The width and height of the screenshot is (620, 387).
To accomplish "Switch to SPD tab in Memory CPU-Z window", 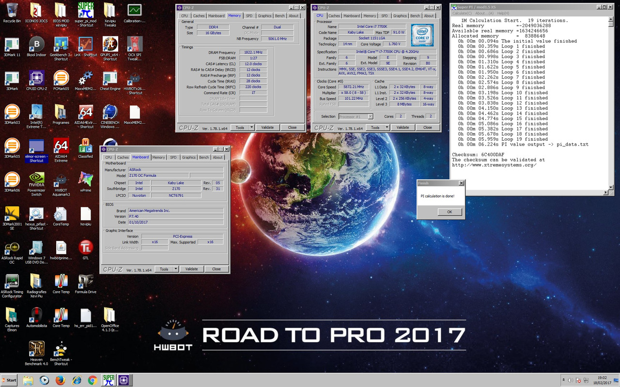I will point(249,15).
